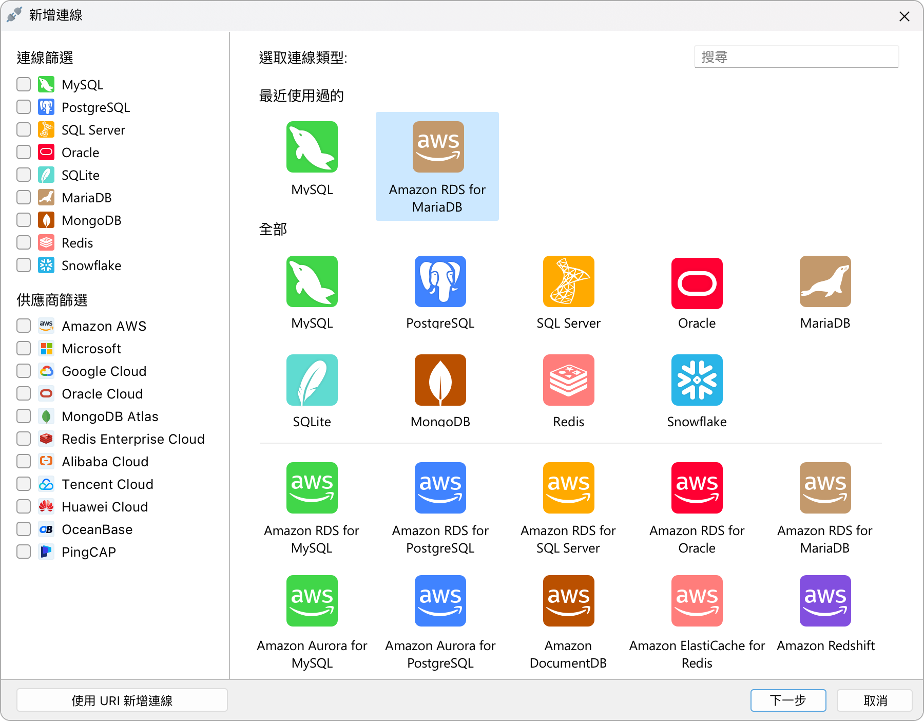Enable the Amazon AWS vendor filter

(24, 326)
